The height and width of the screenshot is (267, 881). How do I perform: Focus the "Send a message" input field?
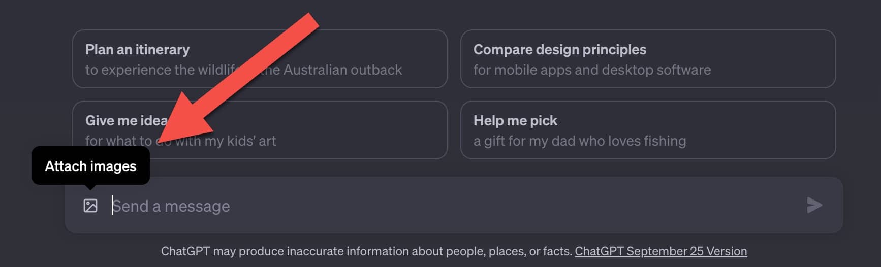click(x=305, y=206)
